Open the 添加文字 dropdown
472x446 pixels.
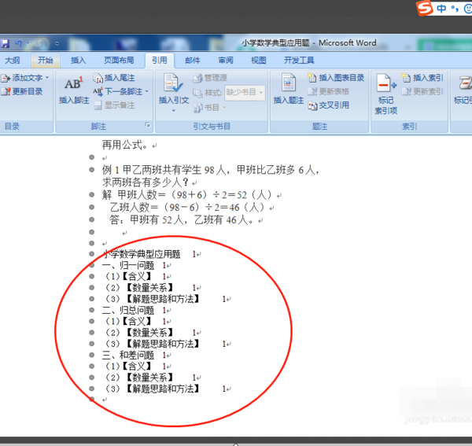[x=24, y=78]
